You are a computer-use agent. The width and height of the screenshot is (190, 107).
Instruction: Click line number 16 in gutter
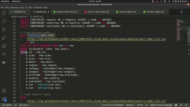click(x=14, y=26)
